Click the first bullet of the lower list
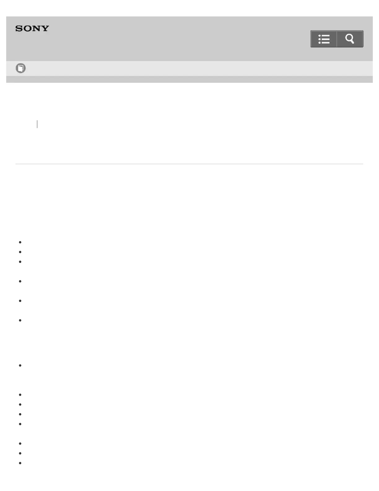 [20, 395]
